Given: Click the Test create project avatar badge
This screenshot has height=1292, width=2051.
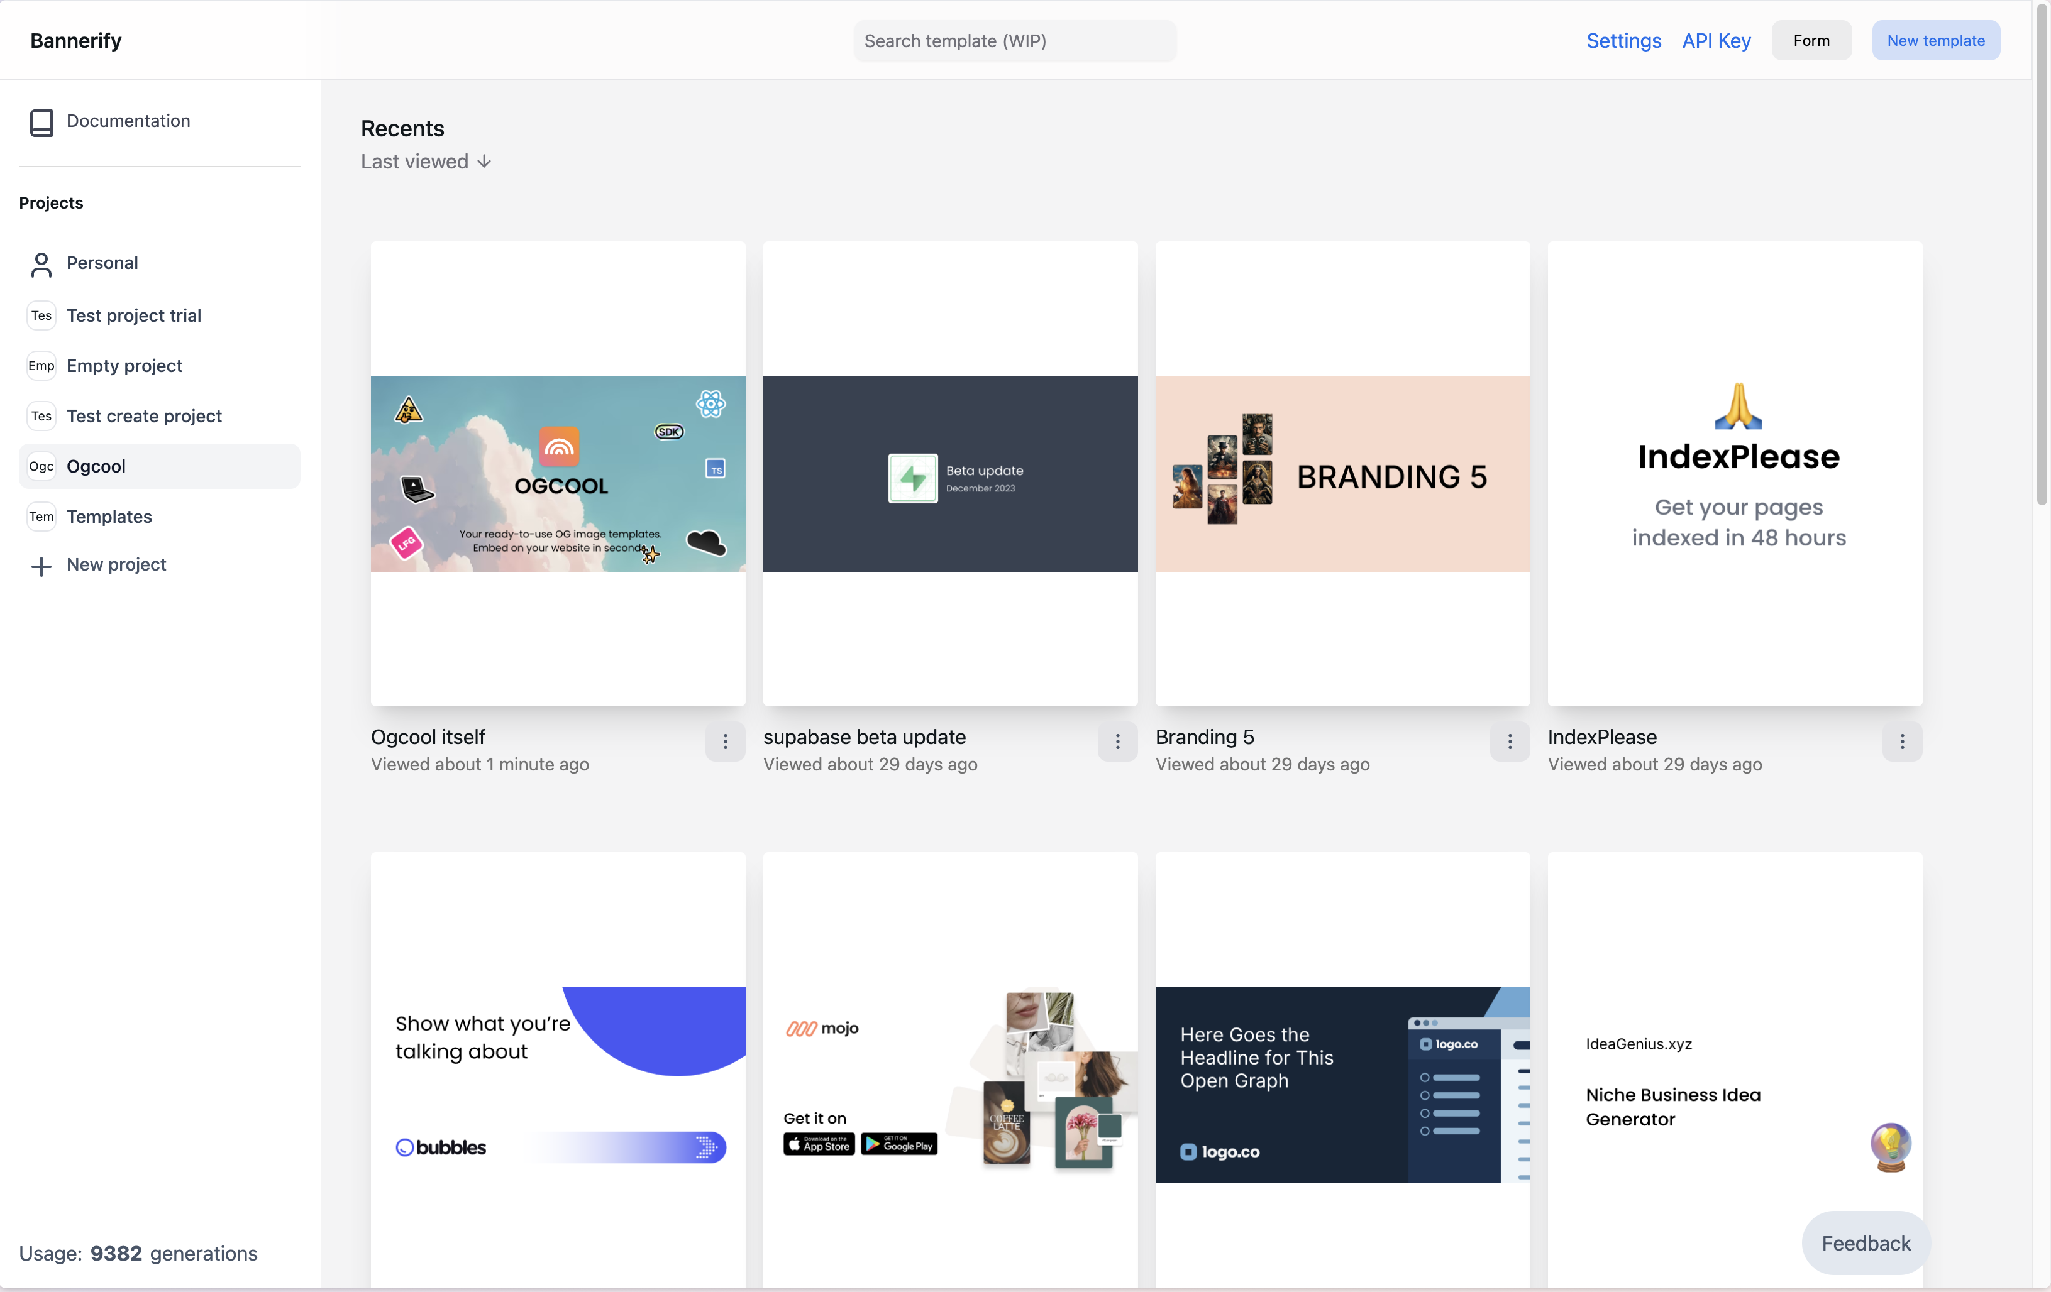Looking at the screenshot, I should 41,416.
